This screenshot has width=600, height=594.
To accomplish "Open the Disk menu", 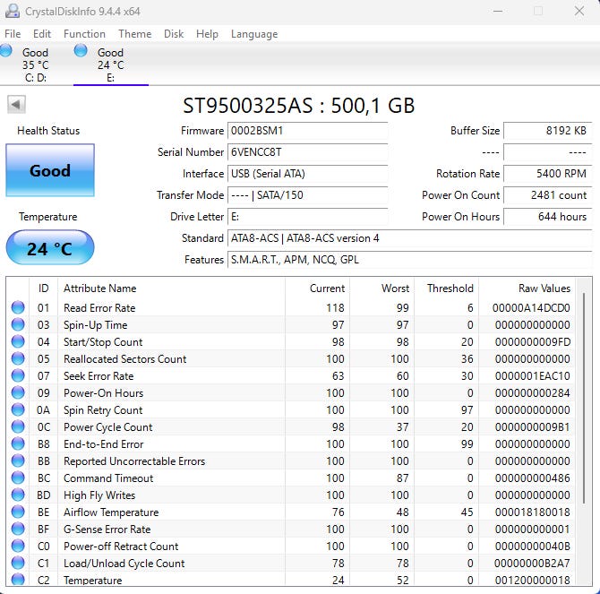I will point(174,34).
